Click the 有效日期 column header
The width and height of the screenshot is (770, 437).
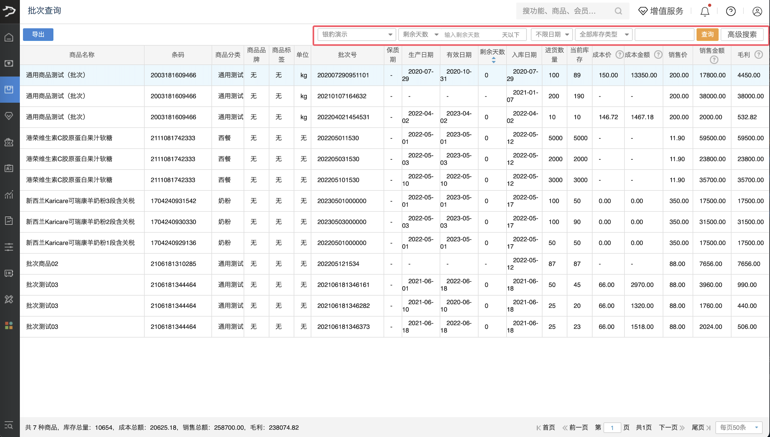tap(459, 55)
